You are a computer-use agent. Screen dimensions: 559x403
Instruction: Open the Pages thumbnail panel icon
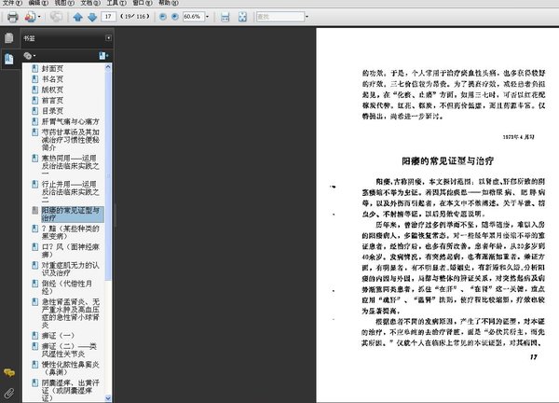click(x=9, y=38)
